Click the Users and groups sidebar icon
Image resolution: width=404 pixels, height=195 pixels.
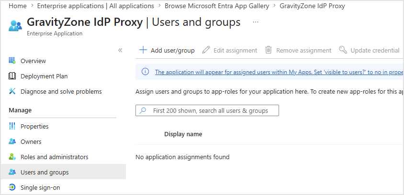12,172
